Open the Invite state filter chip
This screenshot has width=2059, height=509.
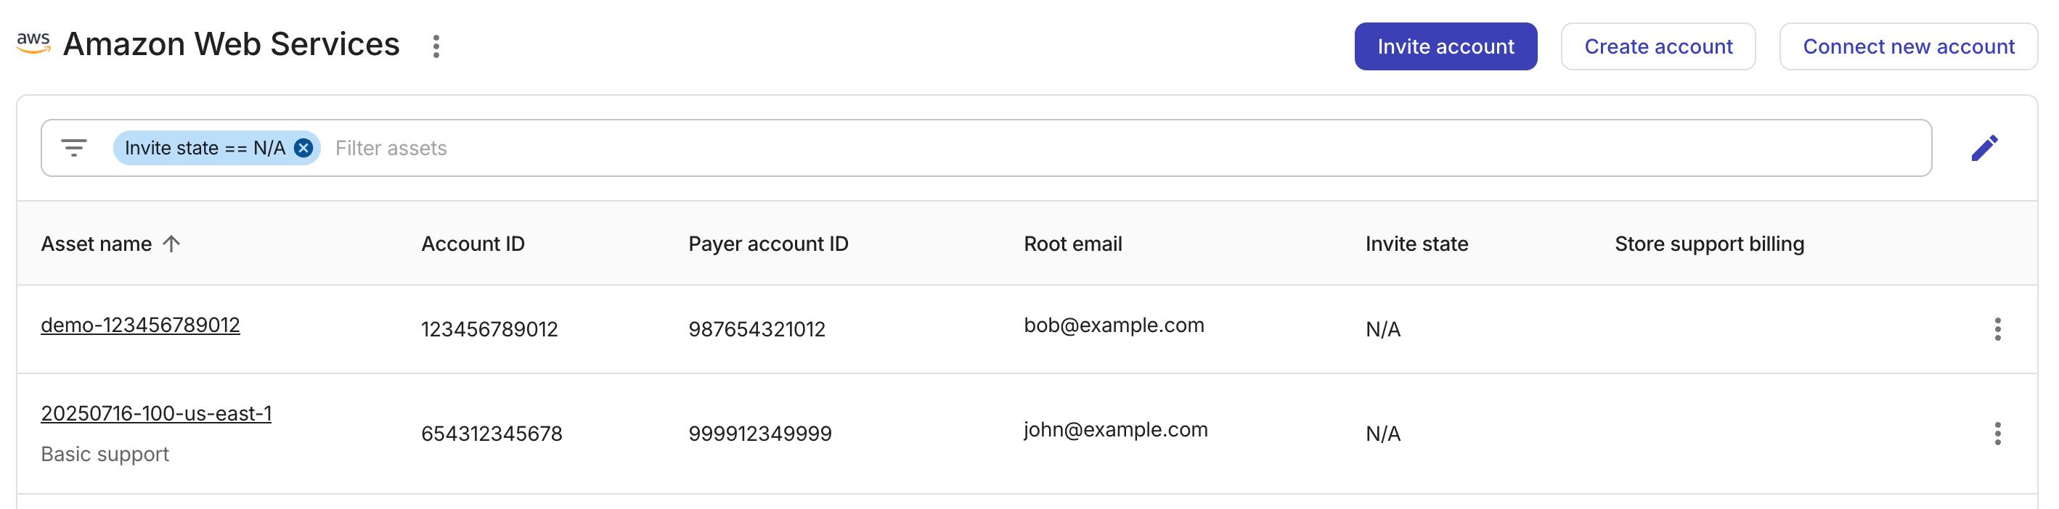[203, 148]
